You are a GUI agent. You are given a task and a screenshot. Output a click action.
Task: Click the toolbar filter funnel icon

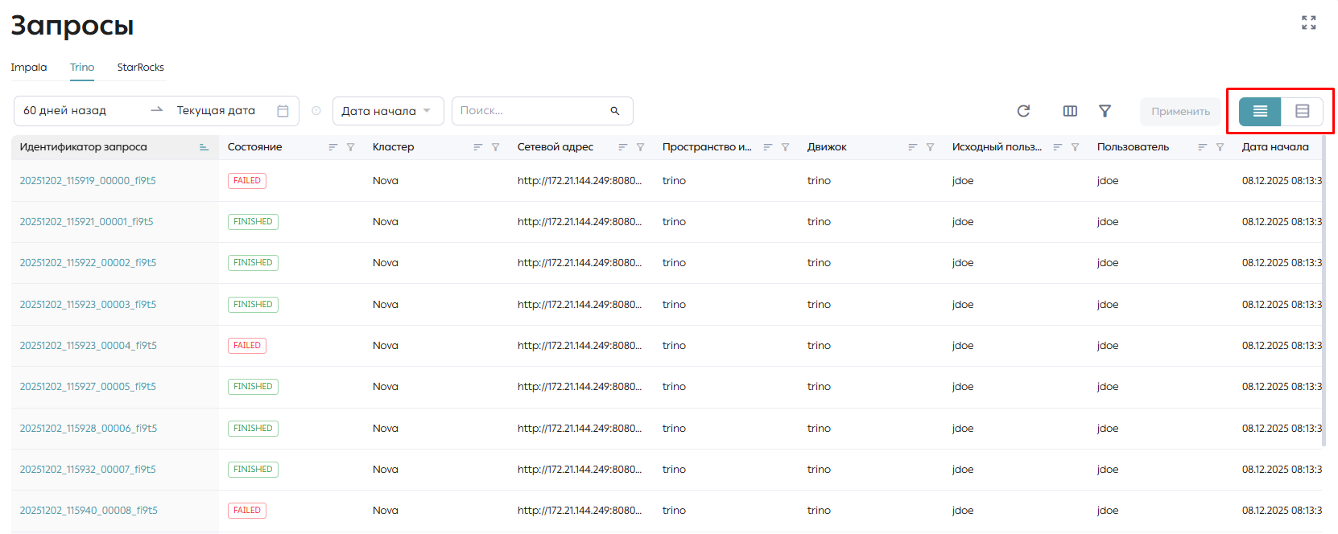pyautogui.click(x=1105, y=111)
